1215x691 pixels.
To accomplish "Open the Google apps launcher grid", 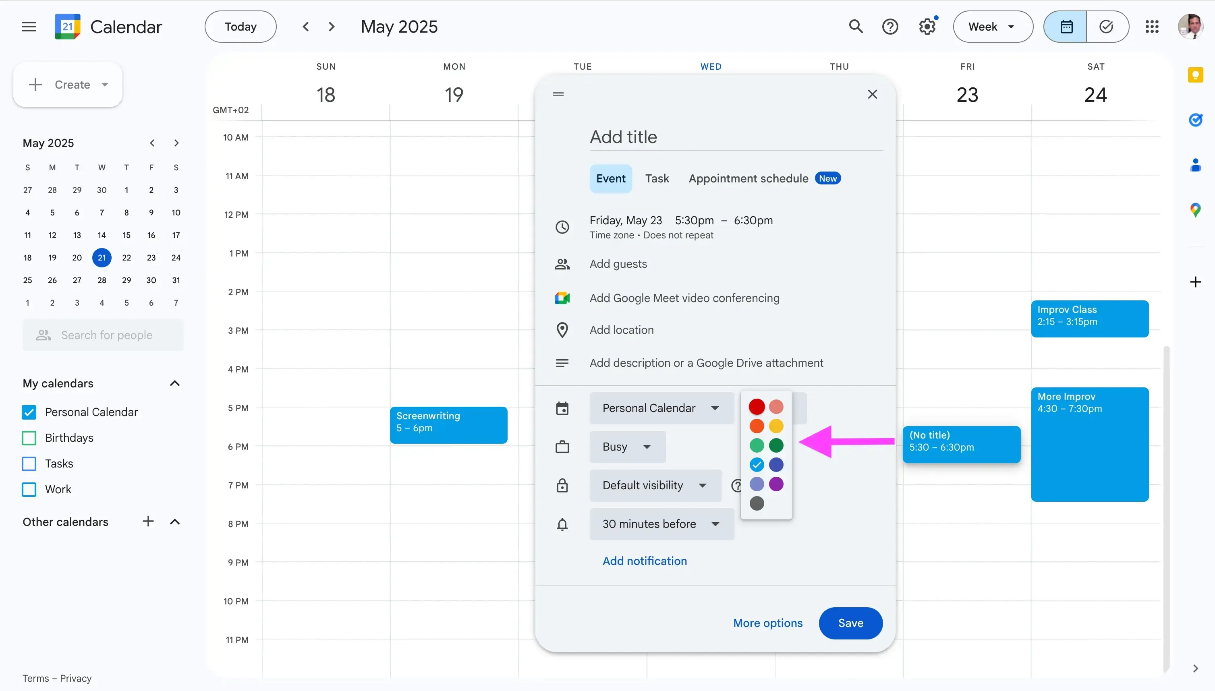I will click(1152, 27).
